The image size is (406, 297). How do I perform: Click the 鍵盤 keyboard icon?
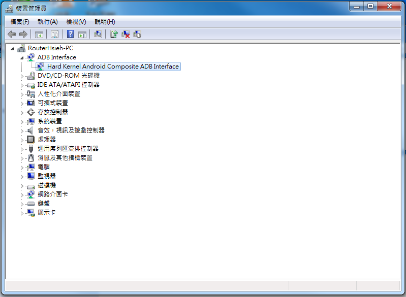[x=31, y=204]
